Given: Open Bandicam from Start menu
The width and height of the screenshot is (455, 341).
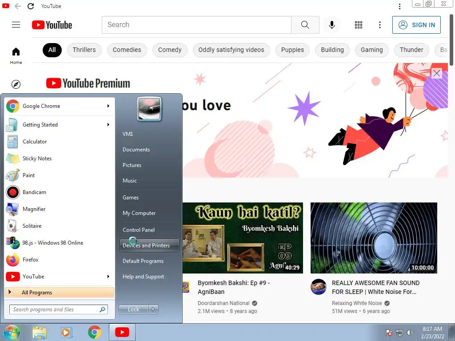Looking at the screenshot, I should click(x=60, y=192).
